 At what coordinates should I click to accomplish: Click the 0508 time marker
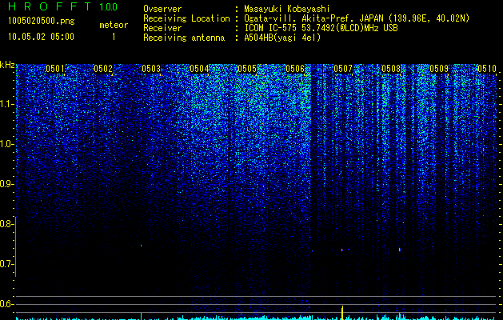click(391, 69)
